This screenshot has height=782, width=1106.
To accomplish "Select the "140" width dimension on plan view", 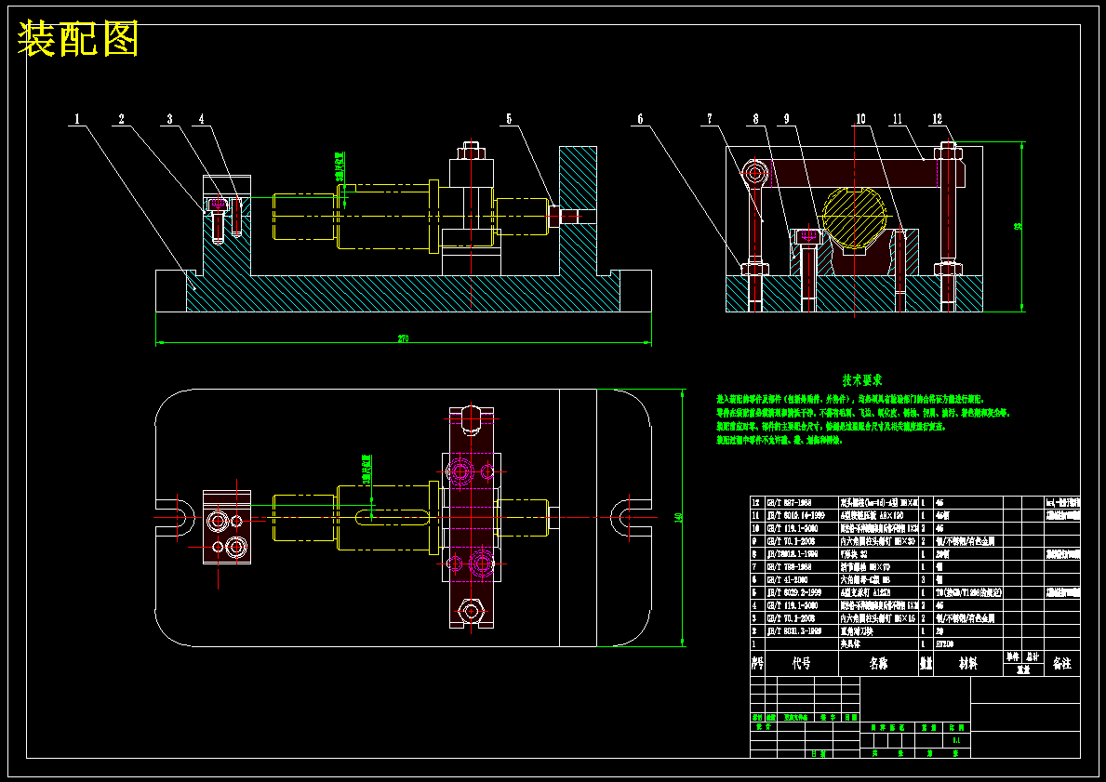I will (678, 517).
